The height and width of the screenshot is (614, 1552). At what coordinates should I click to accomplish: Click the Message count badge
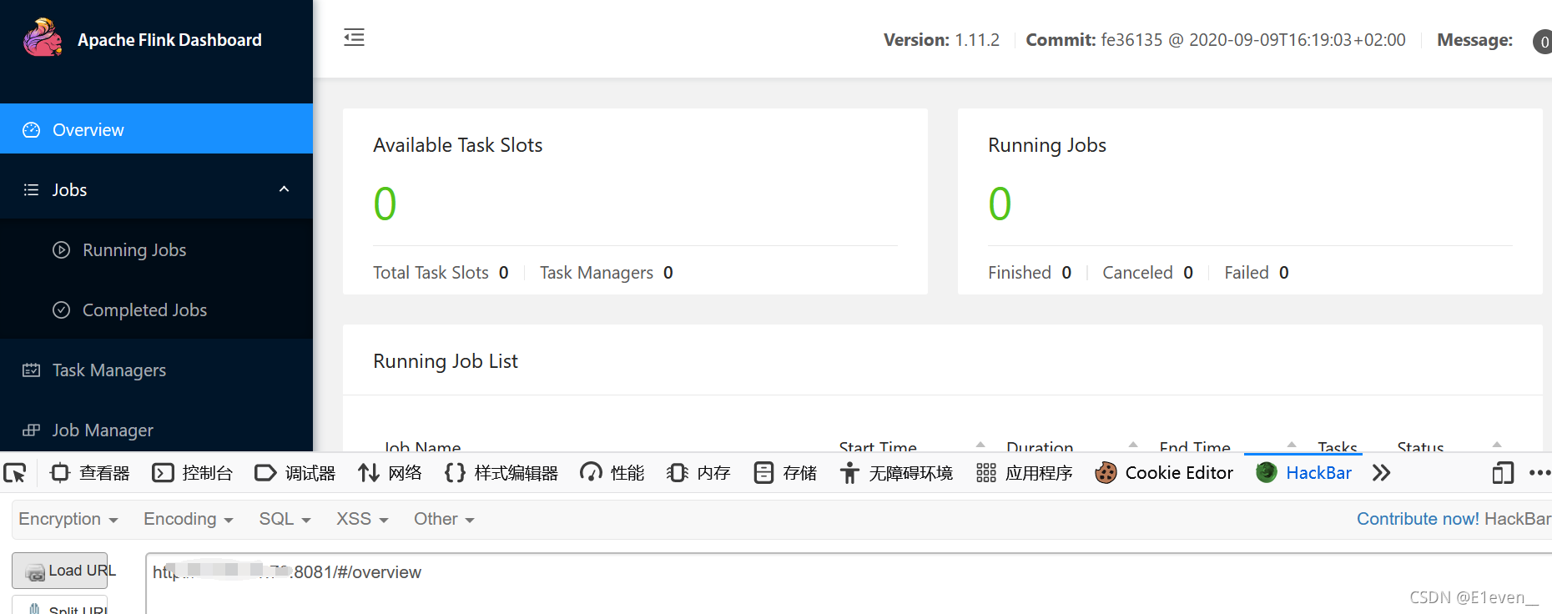[1543, 41]
